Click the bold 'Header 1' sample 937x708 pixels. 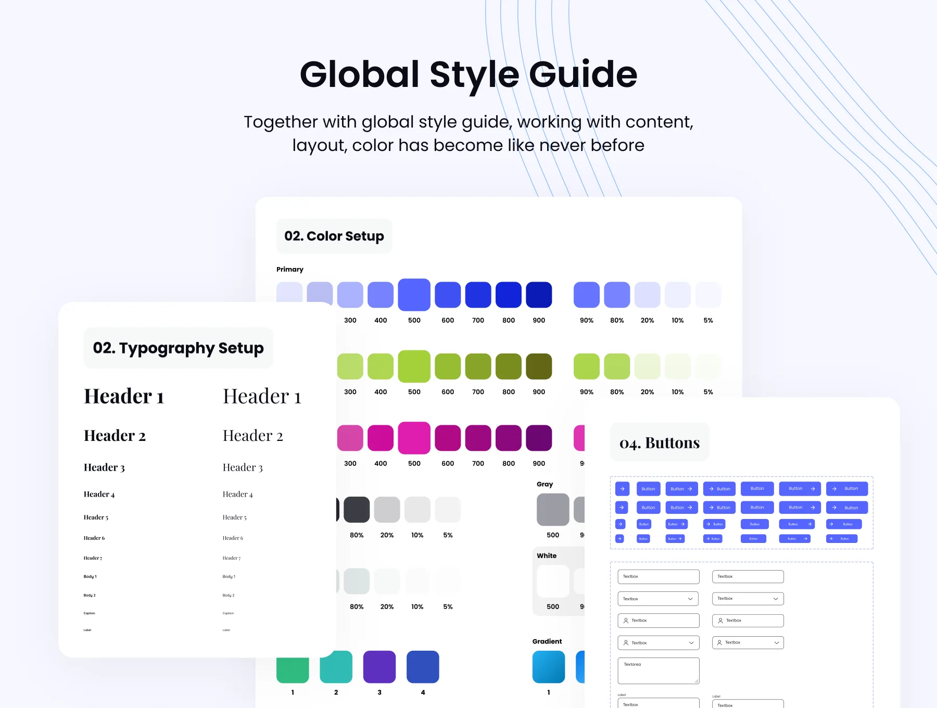(x=124, y=396)
